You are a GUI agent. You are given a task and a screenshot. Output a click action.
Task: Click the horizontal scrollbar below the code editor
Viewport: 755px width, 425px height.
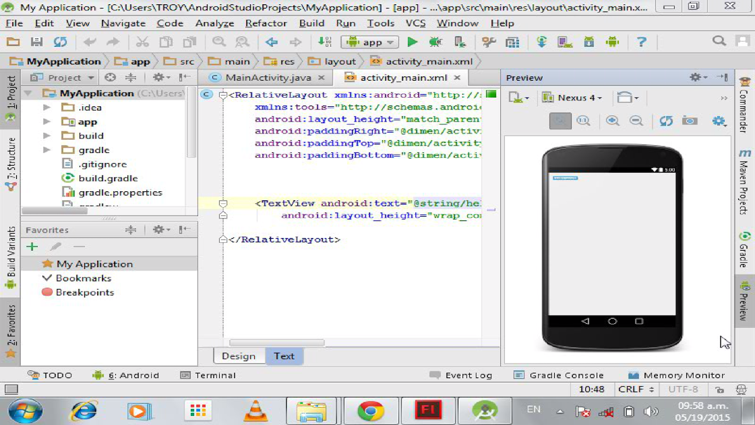tap(276, 343)
